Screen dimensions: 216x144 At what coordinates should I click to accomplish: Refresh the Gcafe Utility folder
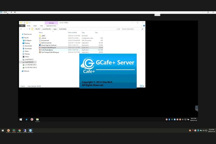click(x=119, y=29)
